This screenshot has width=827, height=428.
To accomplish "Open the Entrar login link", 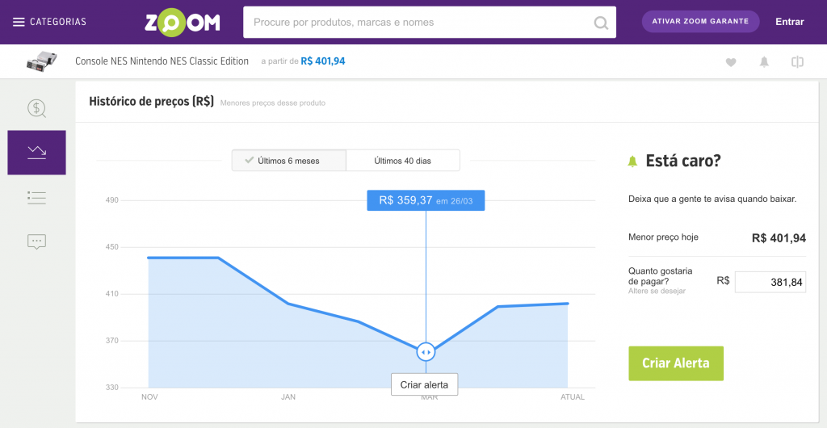I will tap(790, 22).
